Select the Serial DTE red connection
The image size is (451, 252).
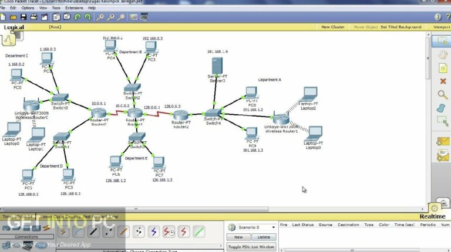tap(184, 231)
